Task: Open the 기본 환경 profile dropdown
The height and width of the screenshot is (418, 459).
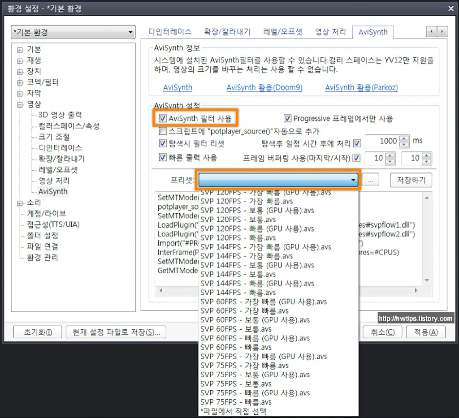Action: pos(132,32)
